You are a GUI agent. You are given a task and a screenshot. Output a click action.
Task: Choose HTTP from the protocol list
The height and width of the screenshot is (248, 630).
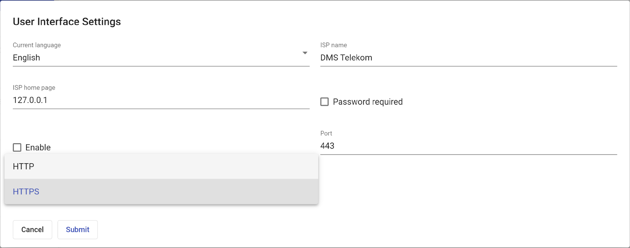coord(24,166)
